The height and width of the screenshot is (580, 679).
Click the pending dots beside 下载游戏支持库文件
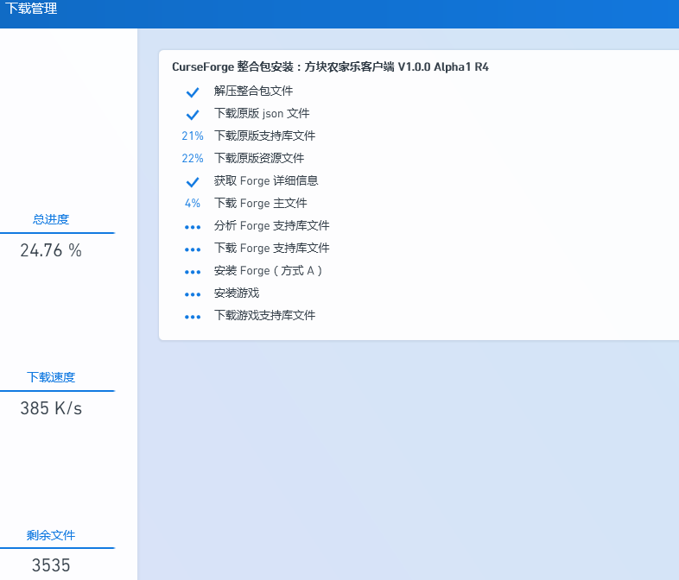pos(193,317)
